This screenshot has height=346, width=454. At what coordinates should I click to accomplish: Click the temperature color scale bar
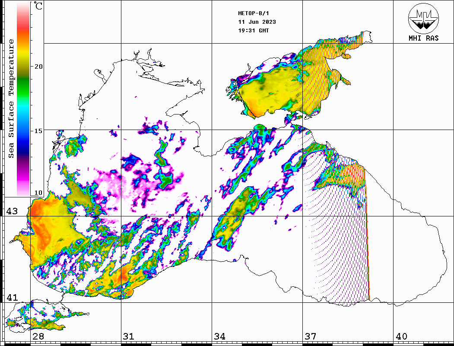[23, 99]
